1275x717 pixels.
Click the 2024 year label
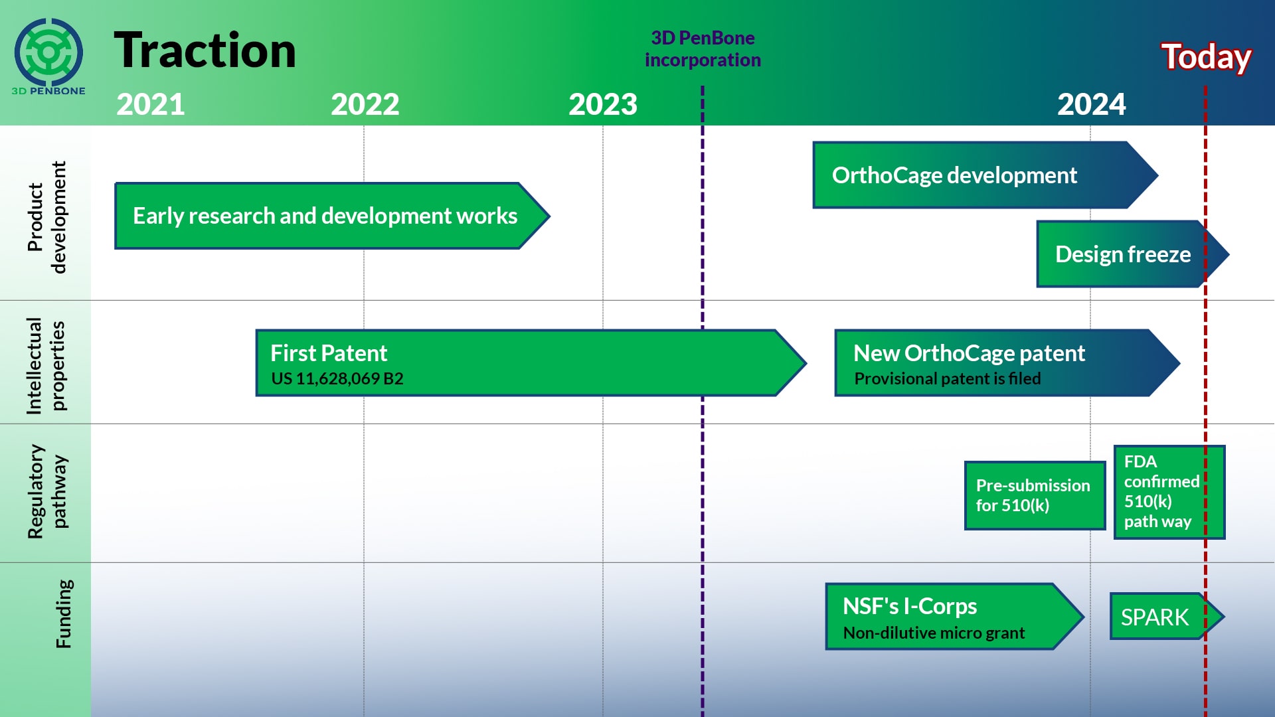point(1091,104)
